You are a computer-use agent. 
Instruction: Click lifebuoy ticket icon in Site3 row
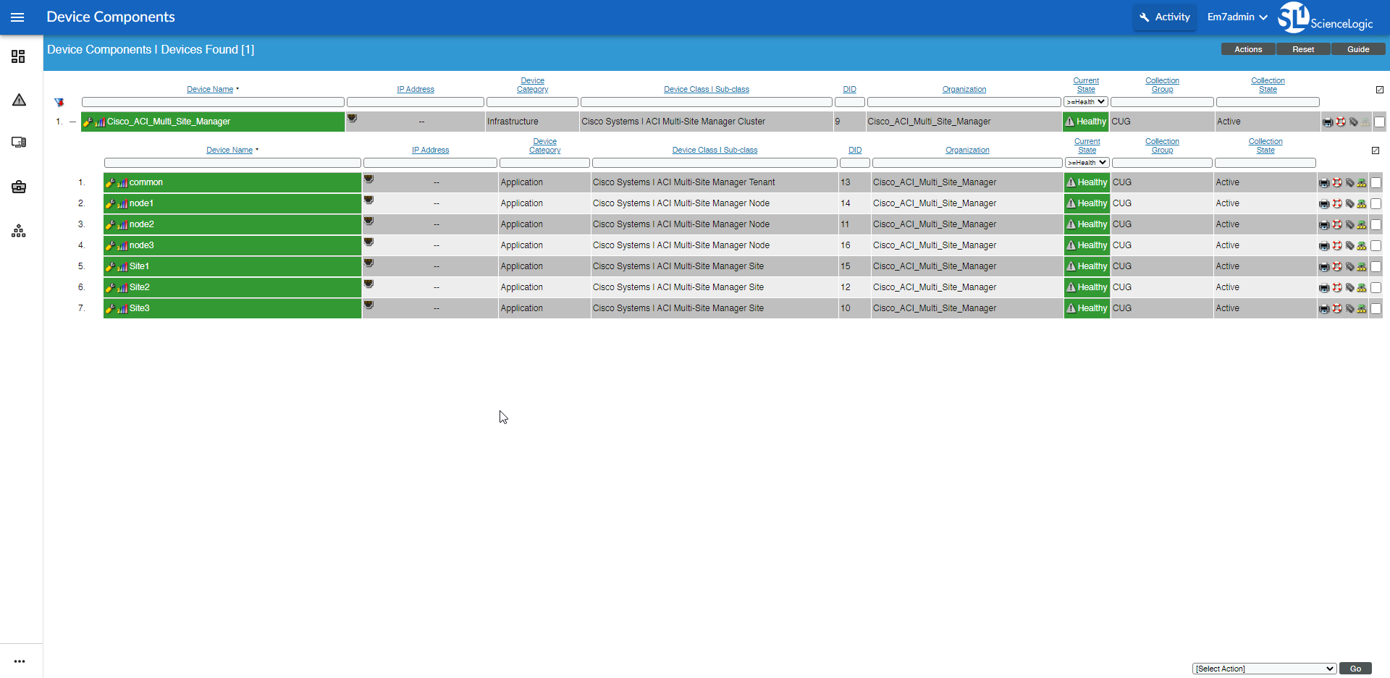pos(1337,309)
